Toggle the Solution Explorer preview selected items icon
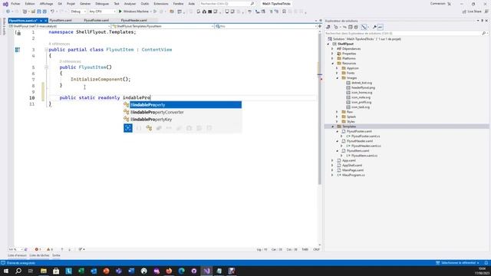This screenshot has width=491, height=276. (x=381, y=28)
